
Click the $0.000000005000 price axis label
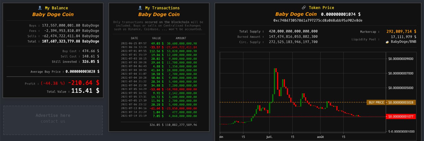401,88
